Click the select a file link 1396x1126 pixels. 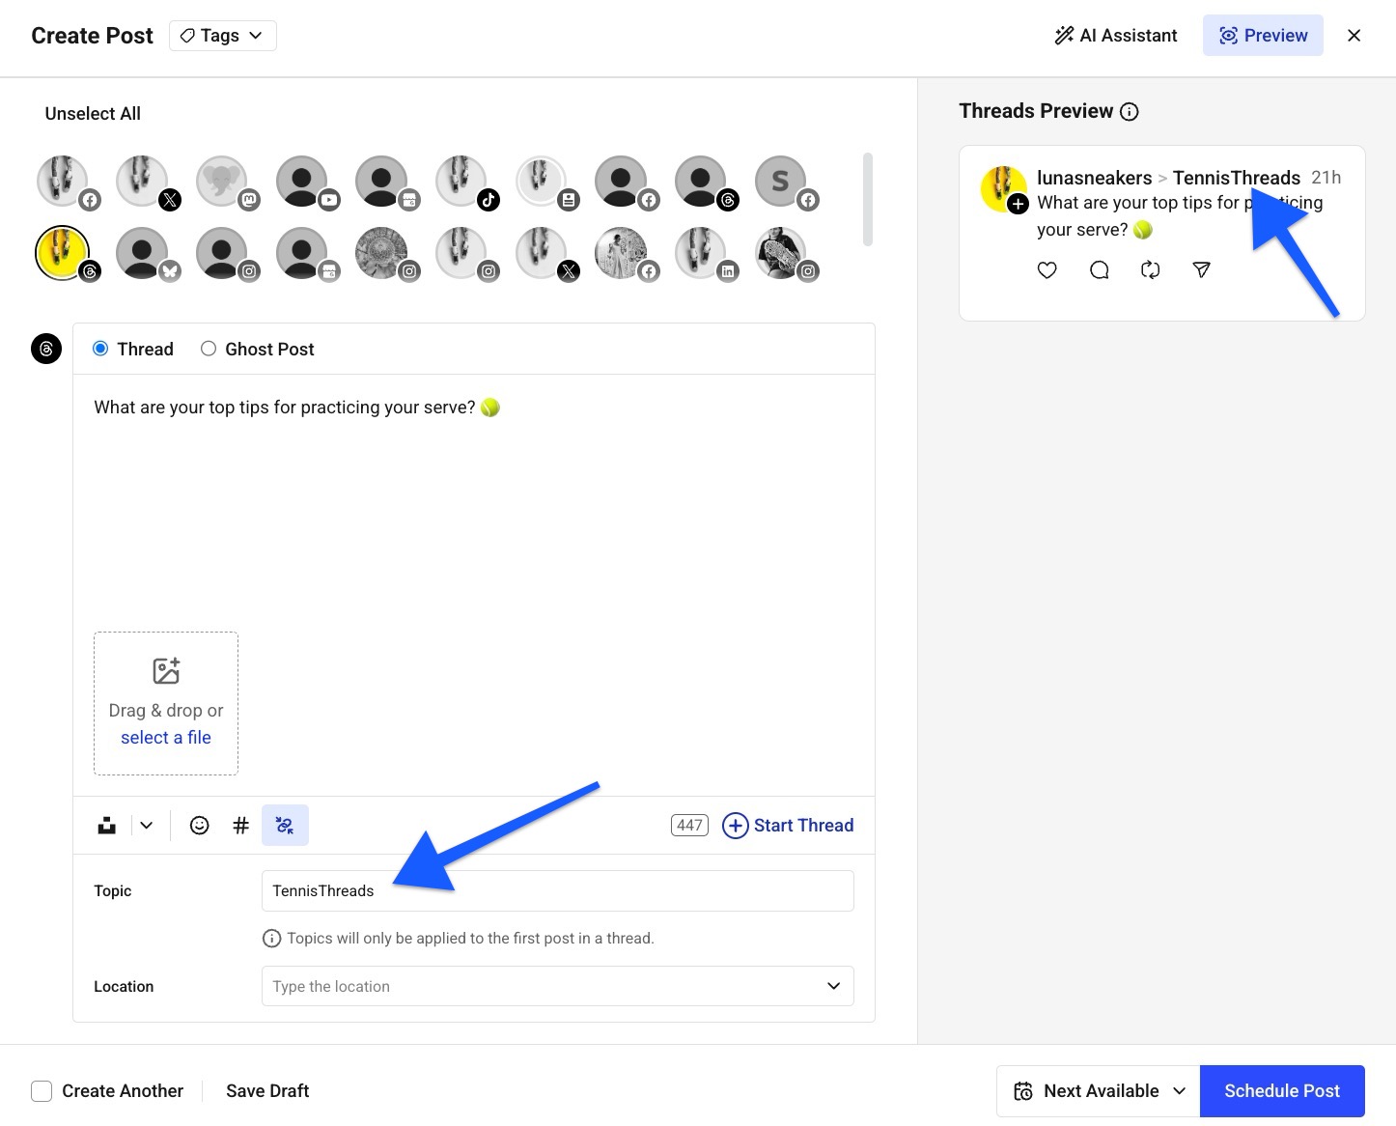pos(165,737)
